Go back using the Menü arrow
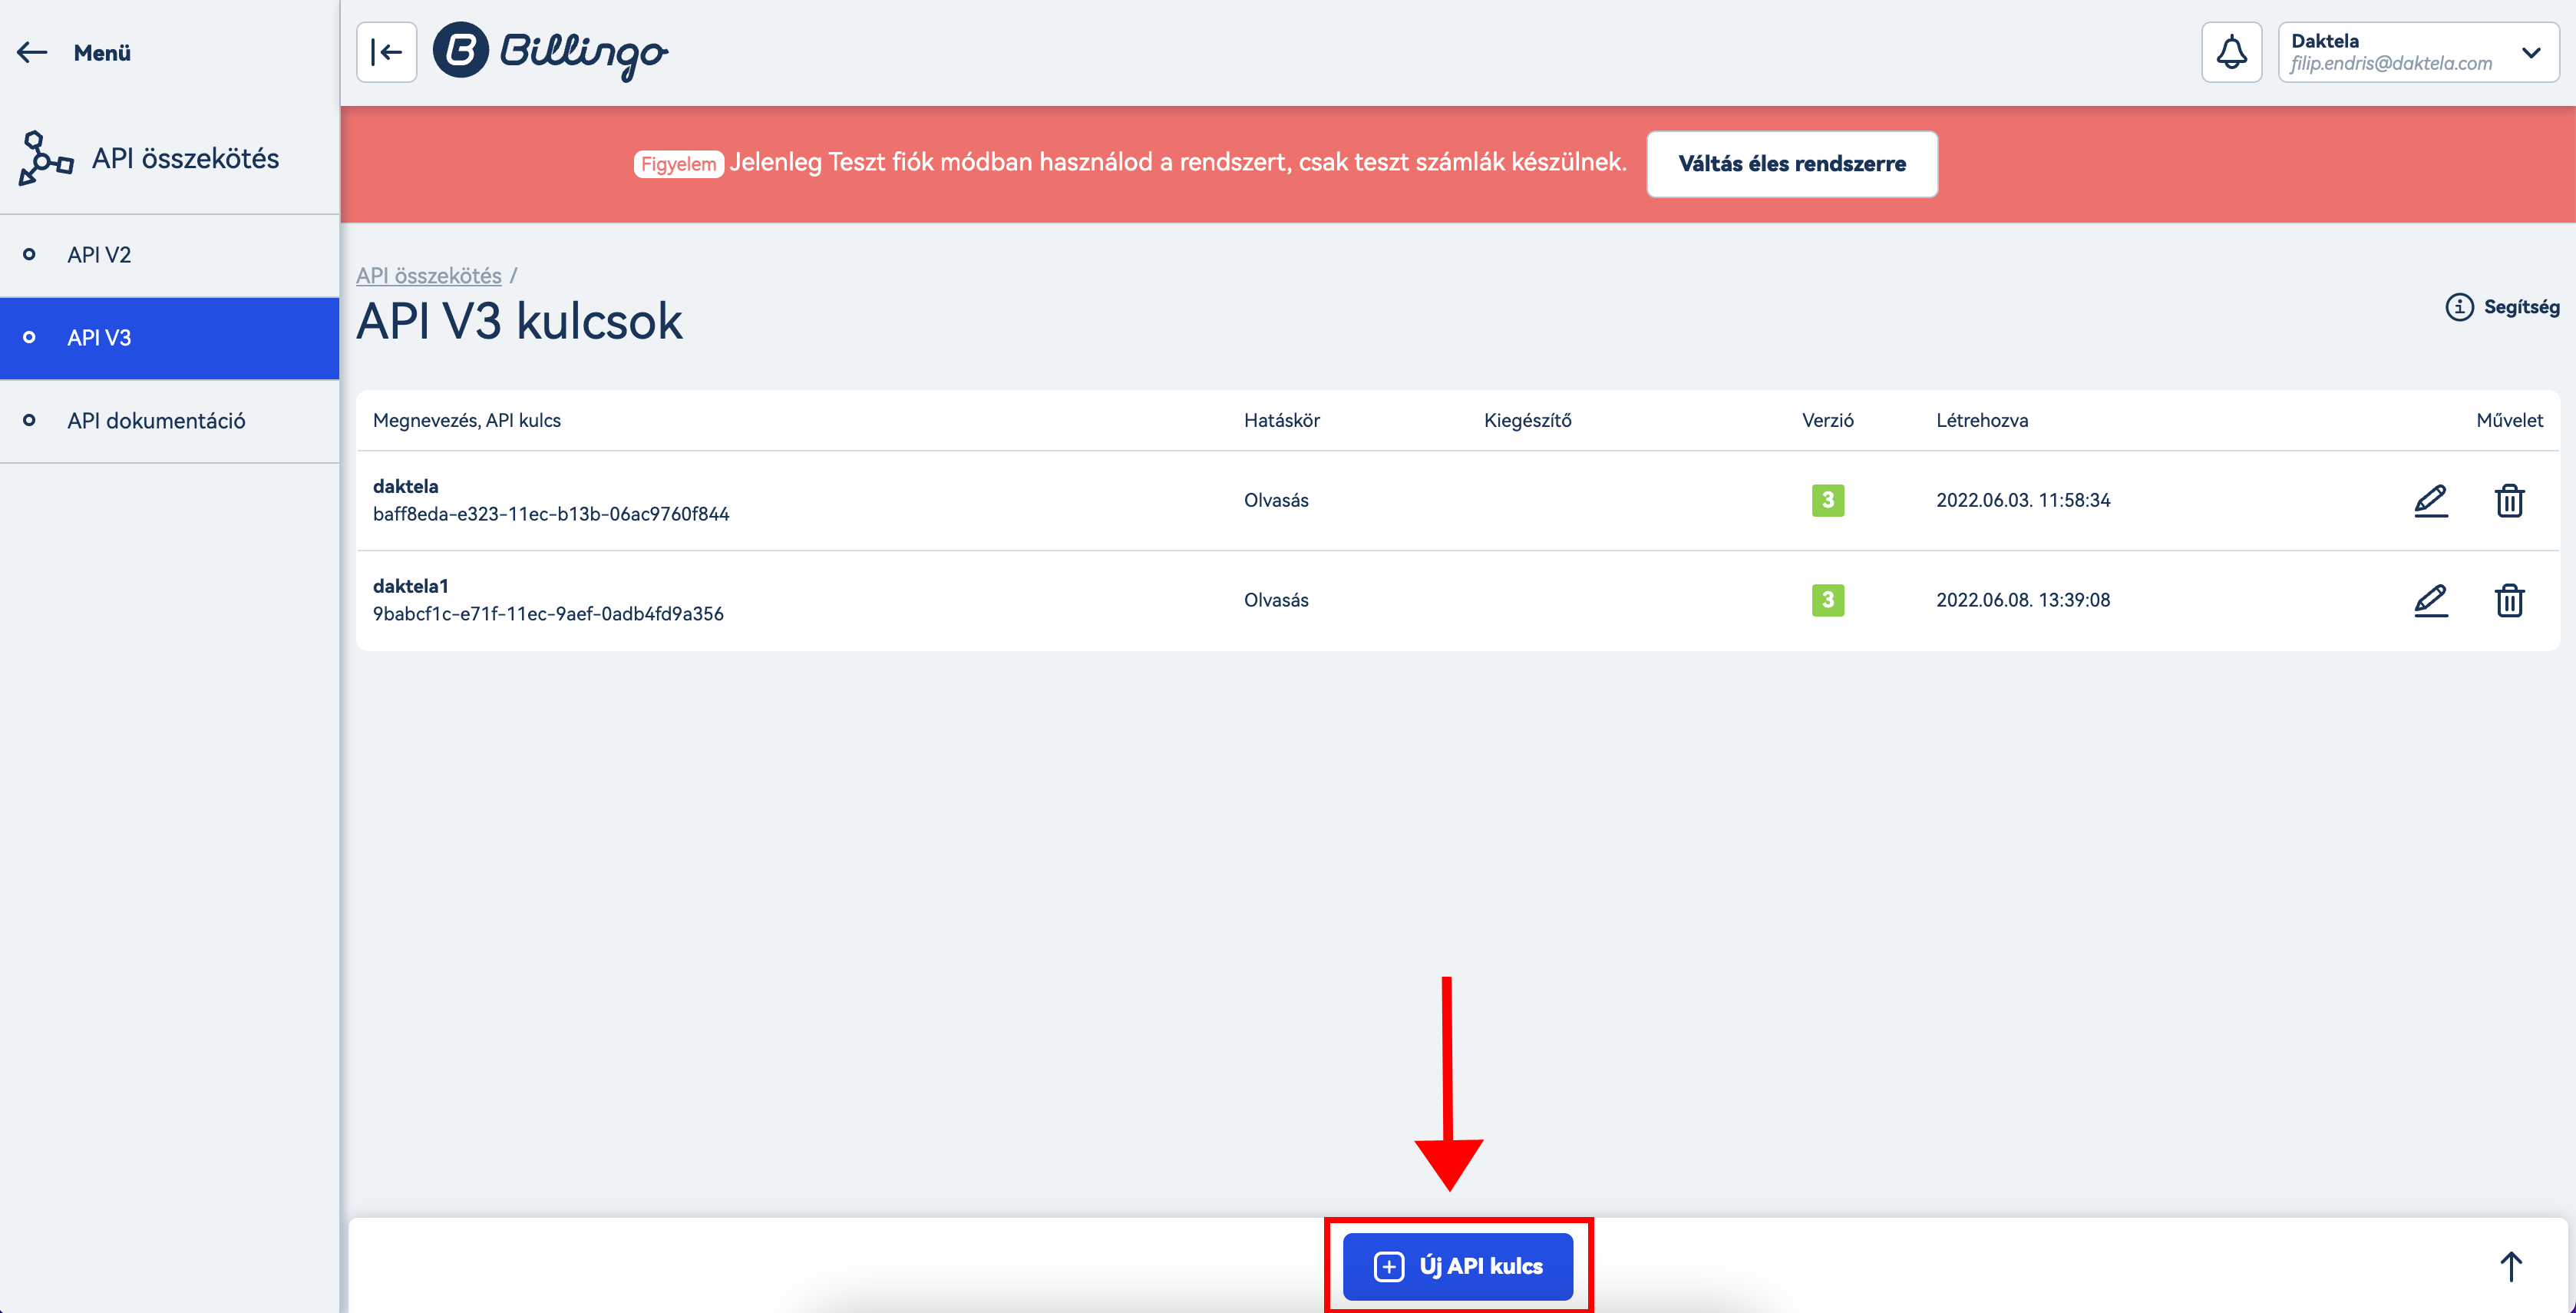The height and width of the screenshot is (1313, 2576). pos(33,52)
